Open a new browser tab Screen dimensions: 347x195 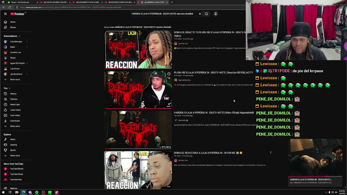pyautogui.click(x=172, y=2)
